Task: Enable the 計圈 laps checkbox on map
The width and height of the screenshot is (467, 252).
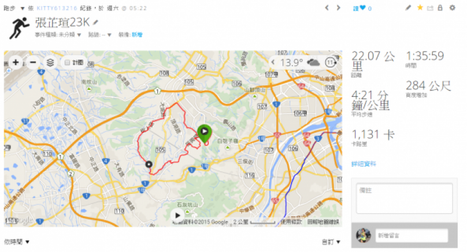Action: pos(68,62)
